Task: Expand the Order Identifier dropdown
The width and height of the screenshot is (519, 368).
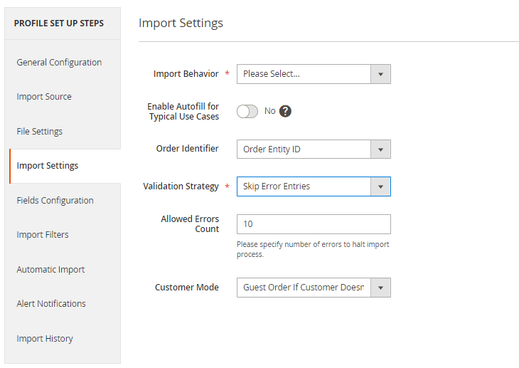Action: [x=314, y=149]
